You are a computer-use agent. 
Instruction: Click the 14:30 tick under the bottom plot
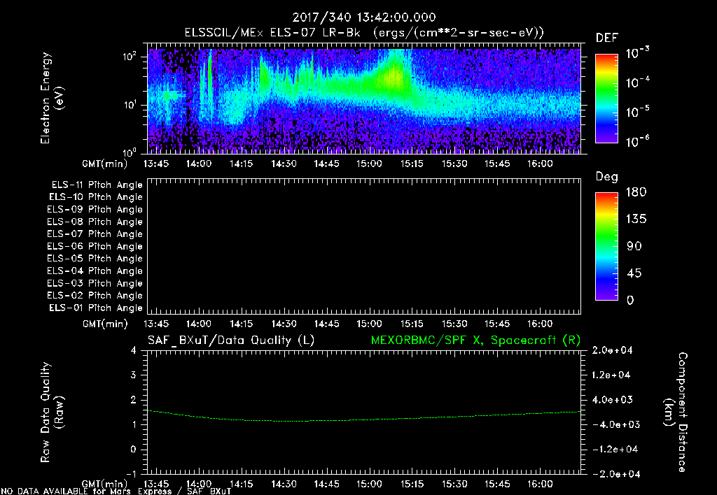[x=284, y=484]
